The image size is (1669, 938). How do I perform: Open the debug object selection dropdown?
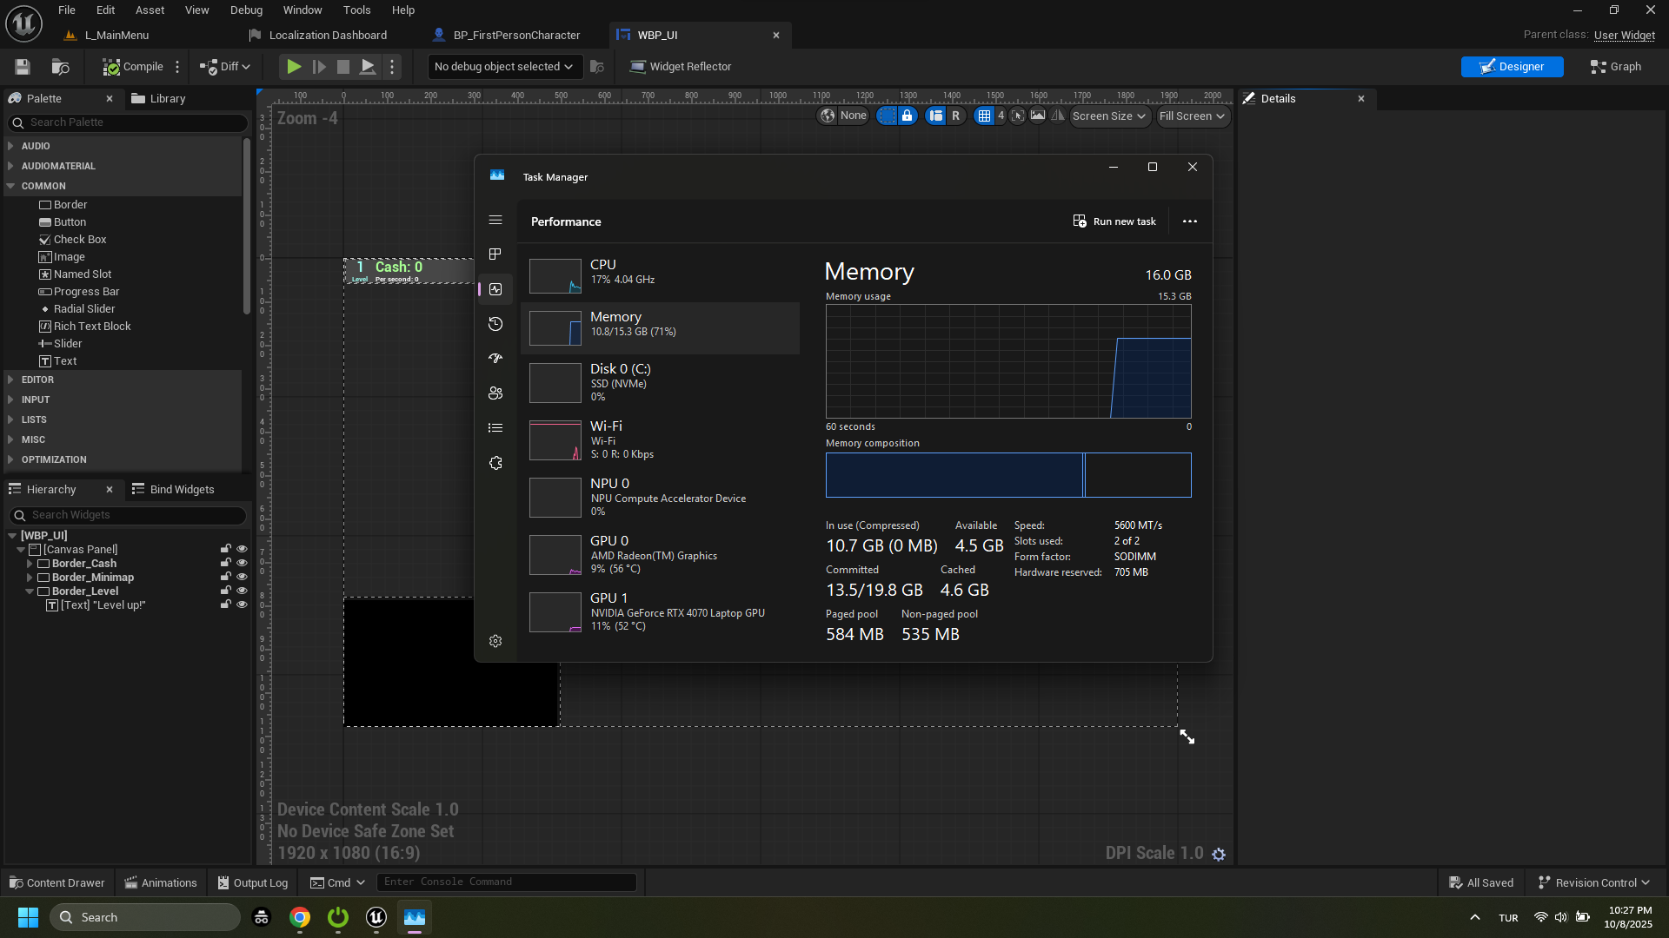pos(503,67)
